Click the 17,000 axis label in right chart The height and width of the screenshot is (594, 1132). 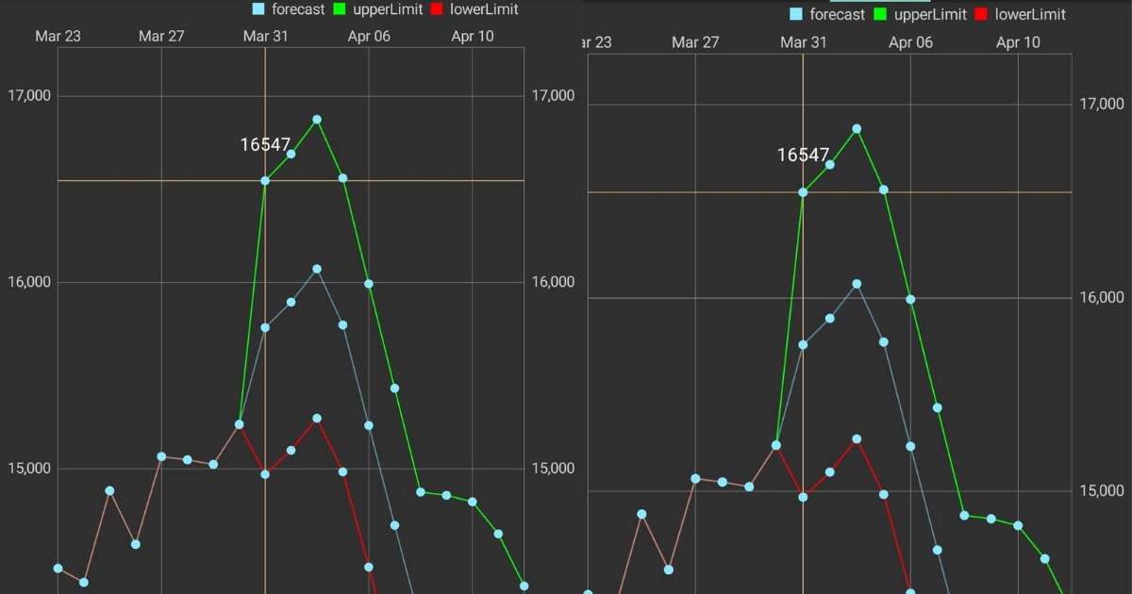(1102, 104)
